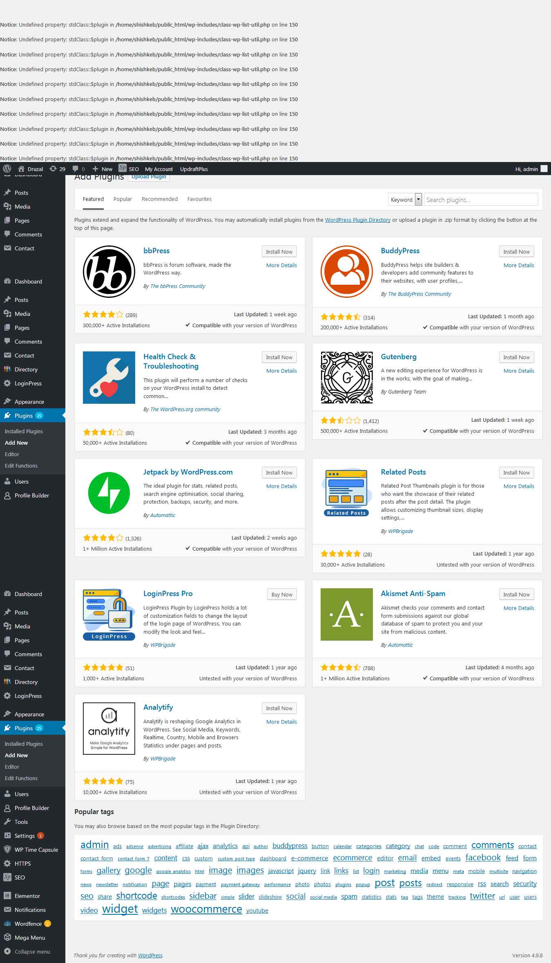Collapse the admin sidebar menu
Viewport: 551px width, 963px height.
(32, 952)
